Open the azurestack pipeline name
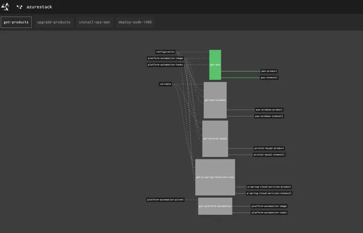Screen dimensions: 363x233 click(39, 7)
